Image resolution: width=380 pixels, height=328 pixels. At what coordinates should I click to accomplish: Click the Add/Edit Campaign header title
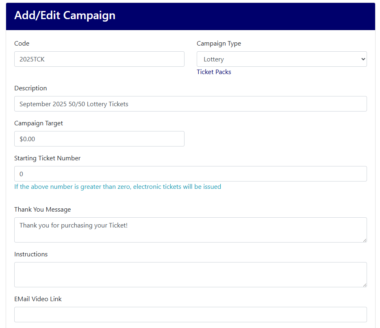pos(65,15)
